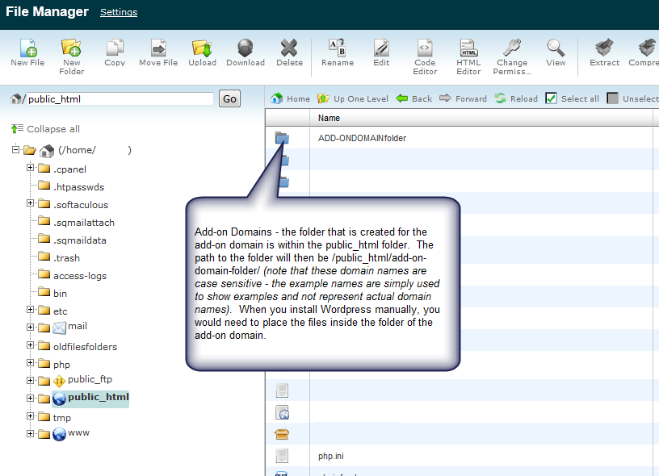Open the Settings link
The height and width of the screenshot is (476, 659).
coord(119,12)
